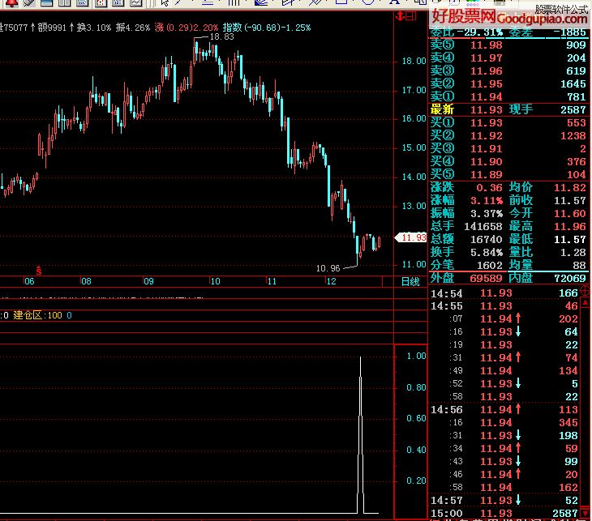Open the 日线 period selector
Viewport: 592px width, 521px height.
[410, 282]
